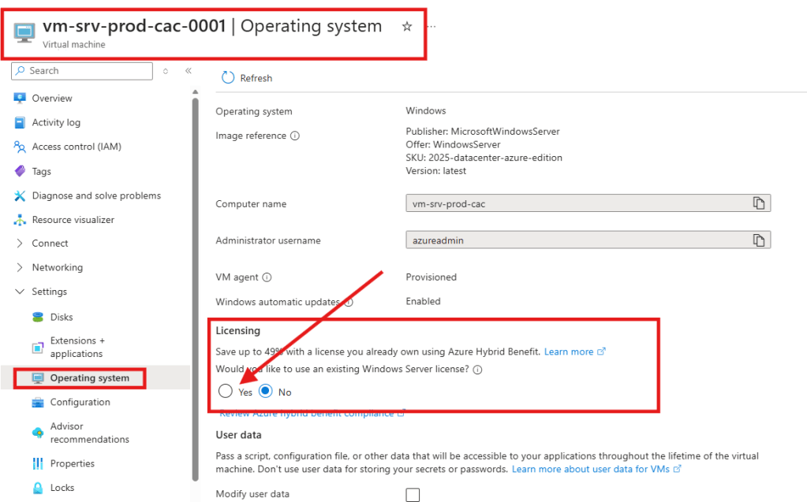Favorite this VM with the star icon

[407, 27]
